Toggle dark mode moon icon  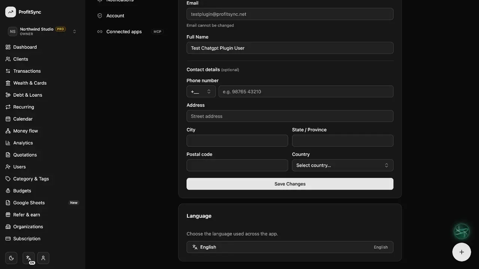pyautogui.click(x=11, y=258)
